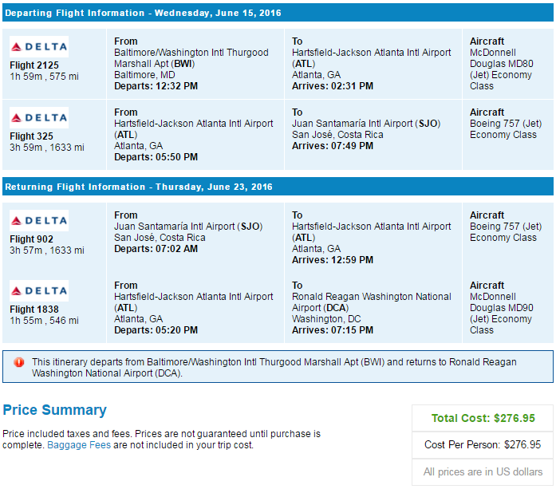Click the Delta logo for Flight 902
The width and height of the screenshot is (556, 489).
[39, 220]
